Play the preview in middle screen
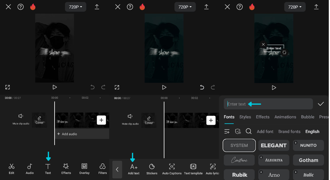 164,87
